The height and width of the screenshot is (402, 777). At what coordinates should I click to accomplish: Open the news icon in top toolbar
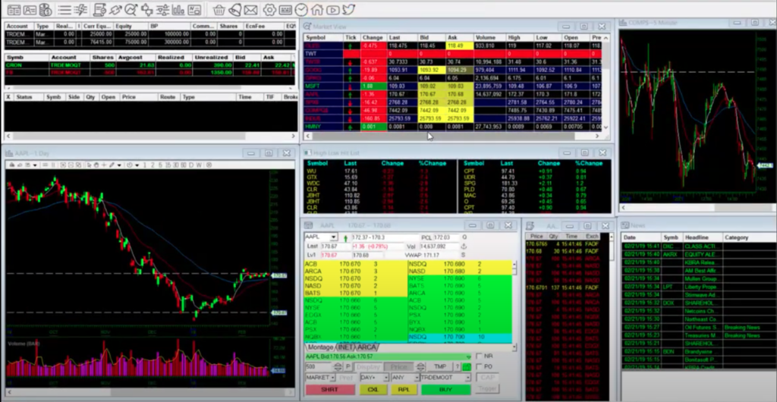[194, 10]
